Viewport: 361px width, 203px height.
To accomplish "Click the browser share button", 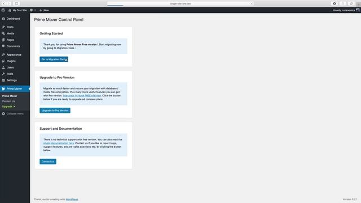I will pyautogui.click(x=343, y=3).
